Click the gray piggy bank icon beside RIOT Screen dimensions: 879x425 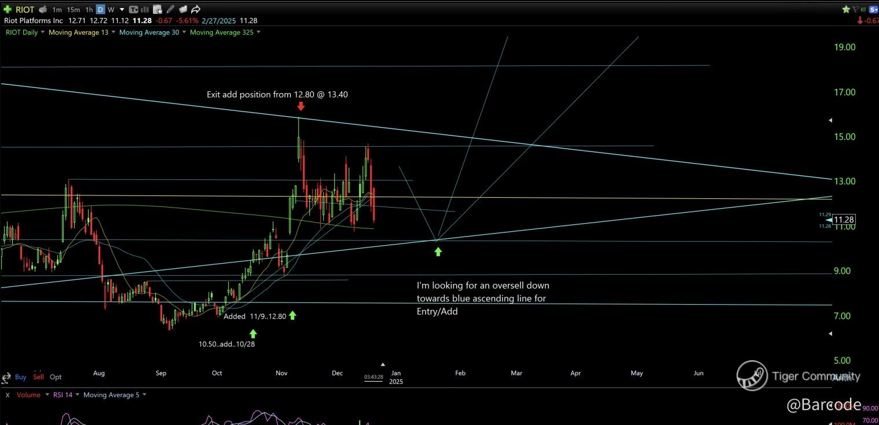pos(43,9)
